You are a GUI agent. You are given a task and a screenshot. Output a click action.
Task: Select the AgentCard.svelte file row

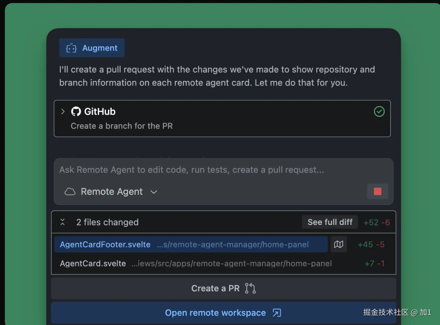(x=224, y=263)
